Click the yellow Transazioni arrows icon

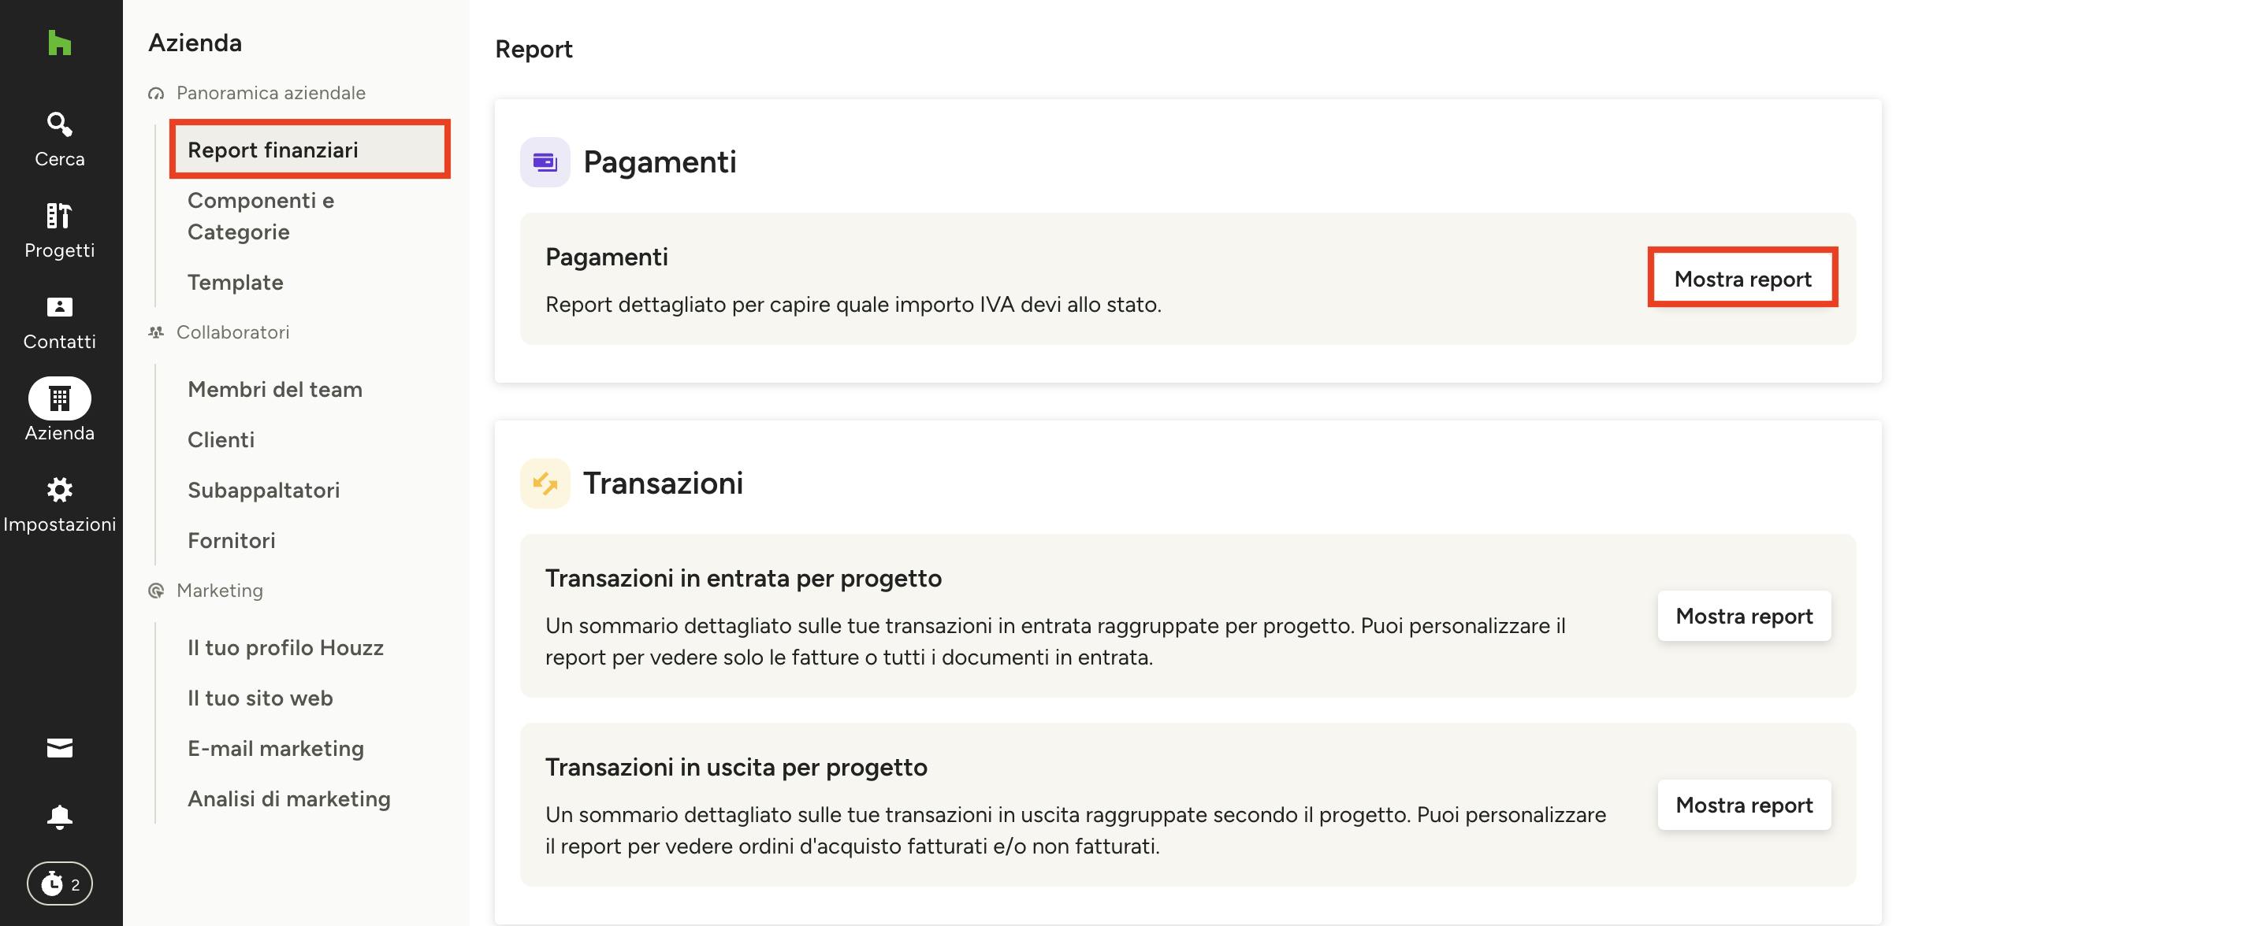pyautogui.click(x=545, y=483)
